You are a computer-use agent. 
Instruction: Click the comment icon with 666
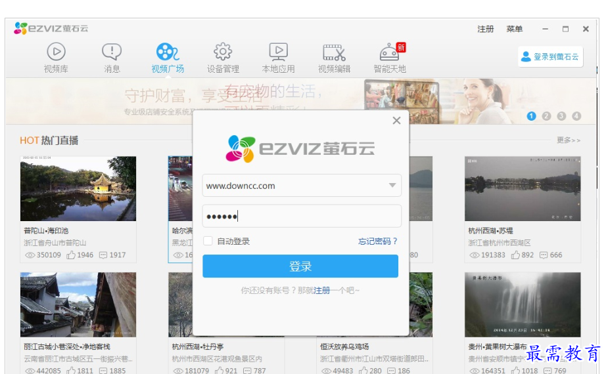tap(544, 255)
